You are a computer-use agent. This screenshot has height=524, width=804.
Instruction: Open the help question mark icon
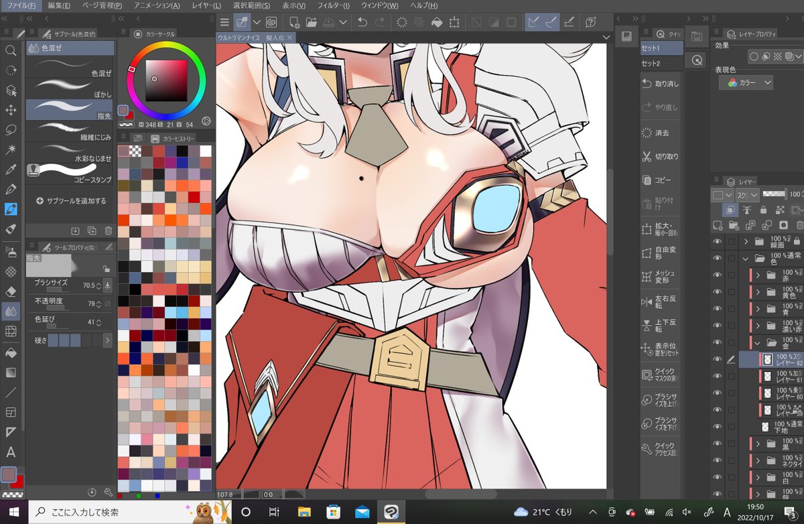click(x=591, y=22)
